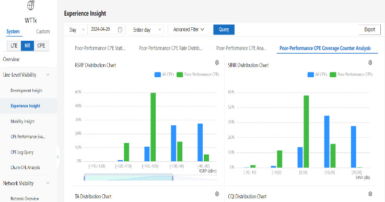The width and height of the screenshot is (385, 202).
Task: Open Mobility Insight in the sidebar
Action: coord(22,121)
